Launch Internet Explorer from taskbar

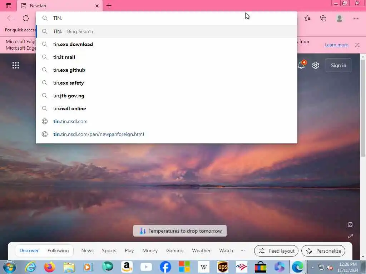pyautogui.click(x=31, y=267)
